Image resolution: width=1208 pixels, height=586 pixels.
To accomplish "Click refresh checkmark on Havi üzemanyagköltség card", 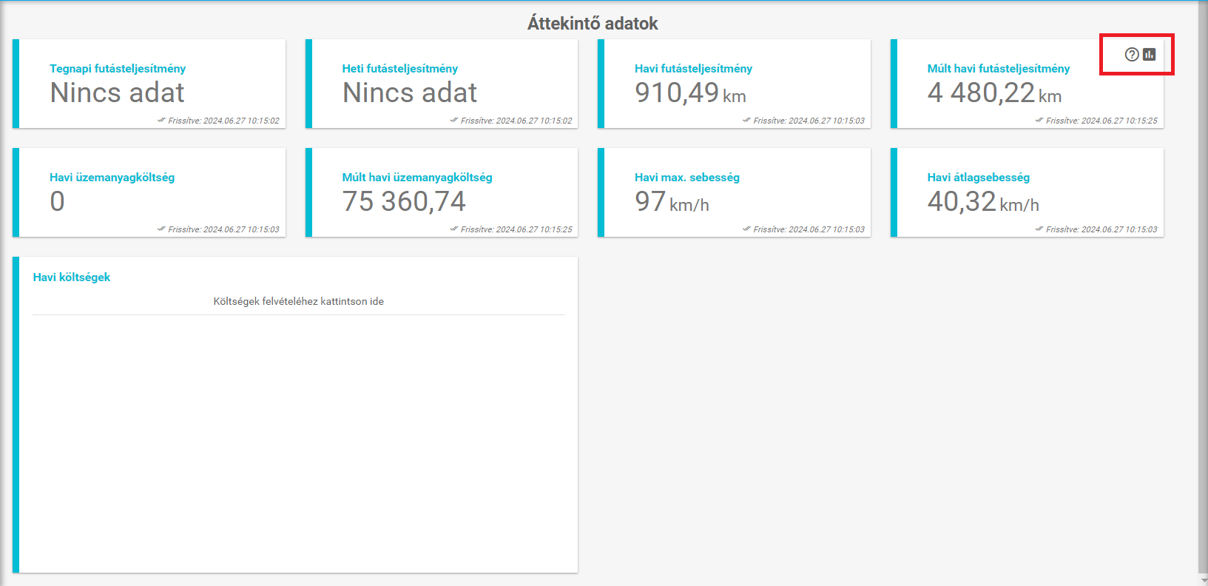I will pos(161,229).
